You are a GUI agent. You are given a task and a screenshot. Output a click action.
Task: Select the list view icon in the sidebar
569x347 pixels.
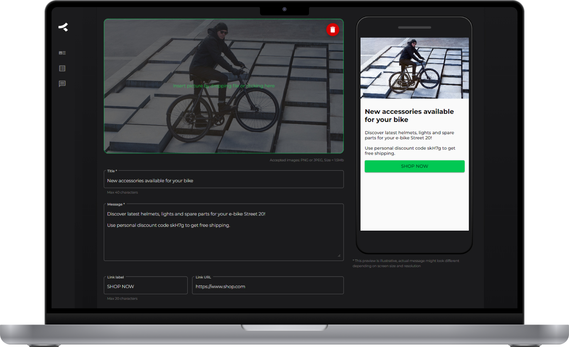(62, 68)
